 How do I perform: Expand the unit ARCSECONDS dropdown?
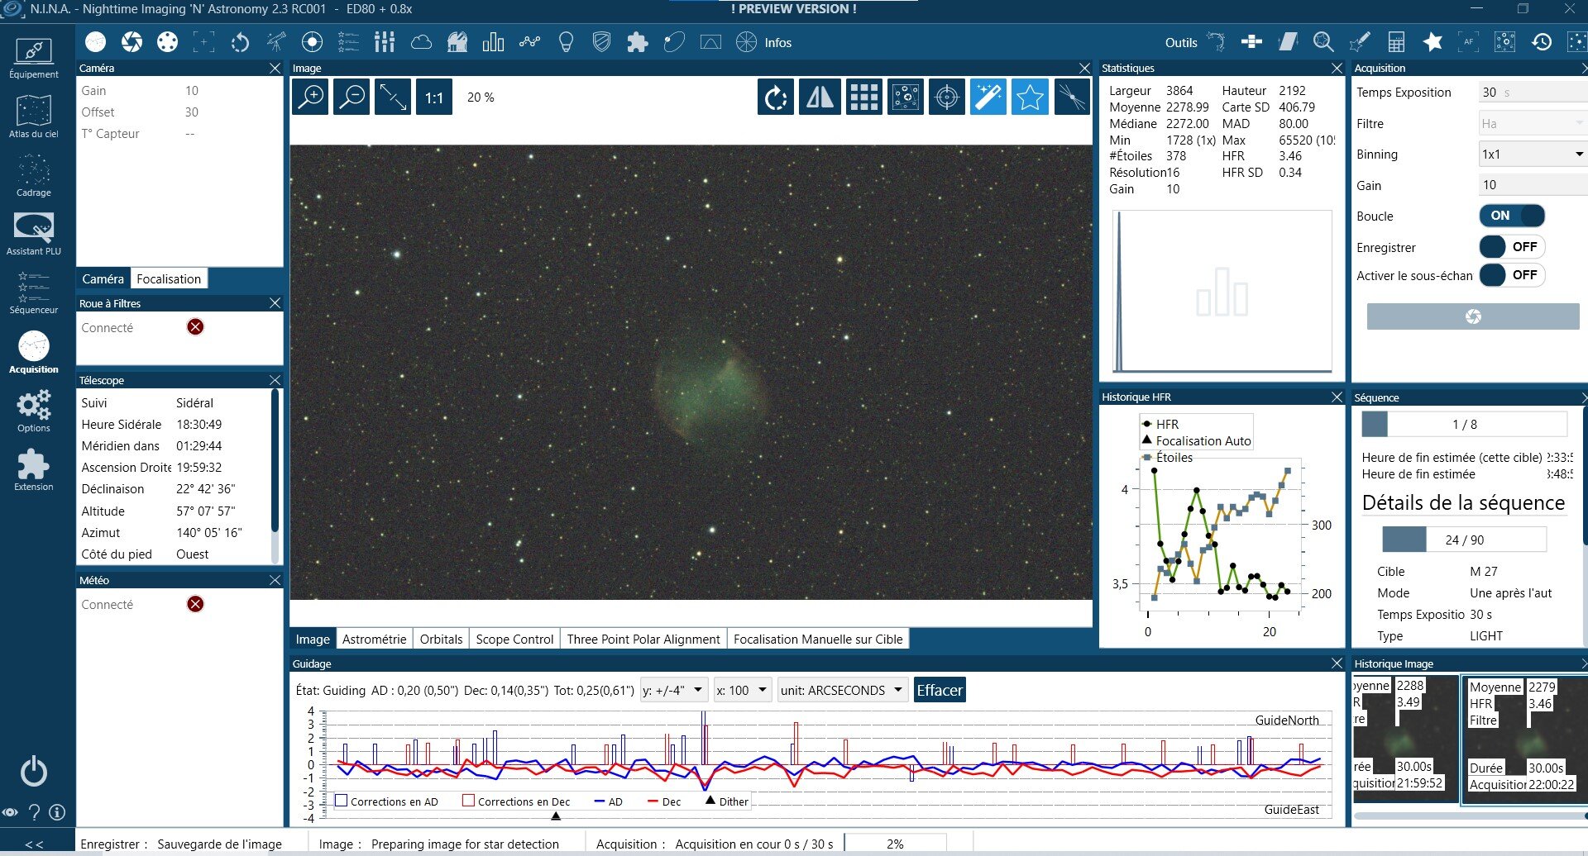click(841, 690)
